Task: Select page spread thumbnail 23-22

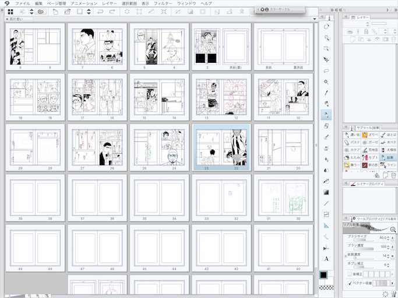Action: pyautogui.click(x=221, y=147)
